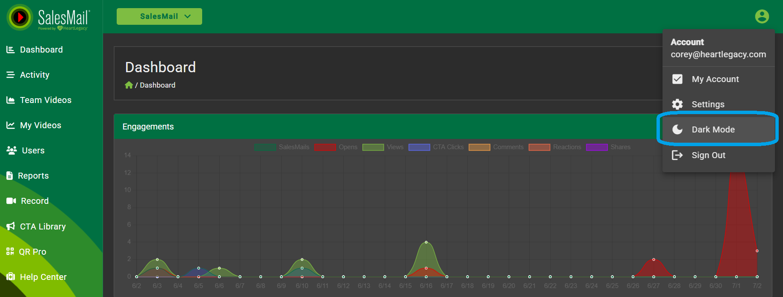Click the purple Shares legend swatch
Viewport: 783px width, 297px height.
[x=597, y=147]
